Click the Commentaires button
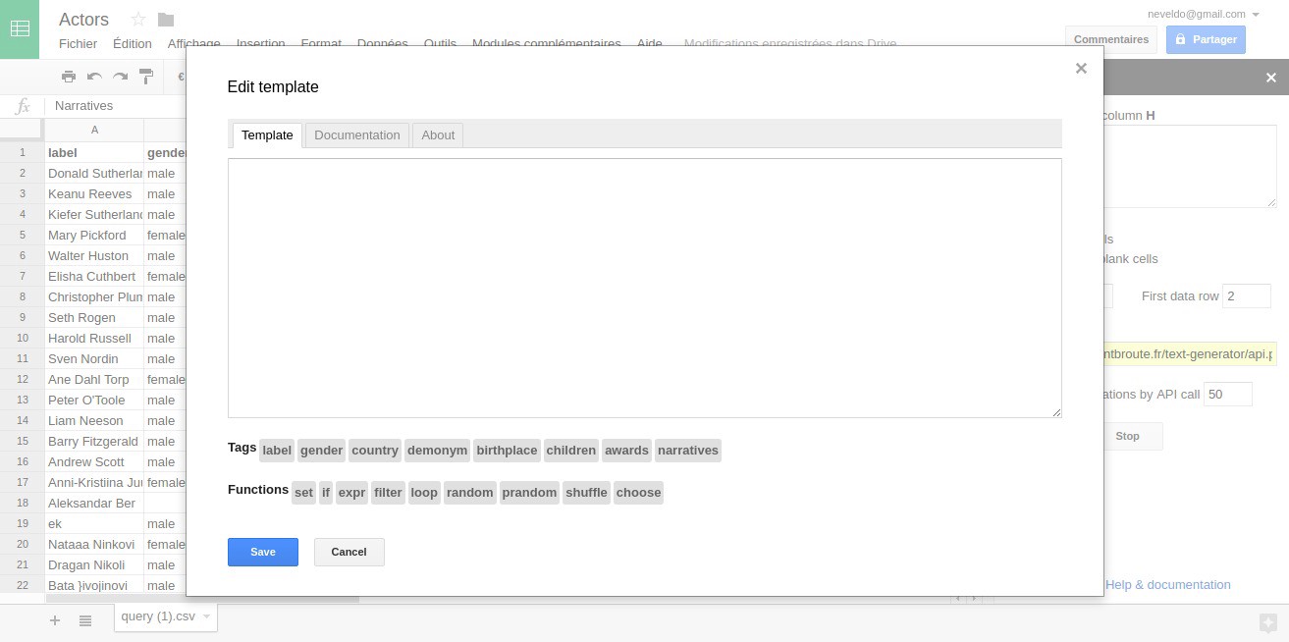 [x=1111, y=39]
